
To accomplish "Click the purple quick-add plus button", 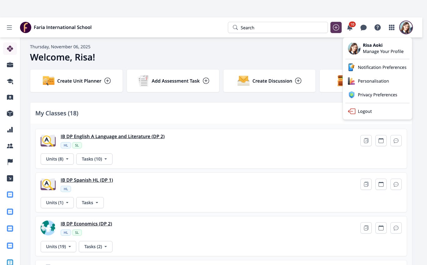I will (x=336, y=27).
